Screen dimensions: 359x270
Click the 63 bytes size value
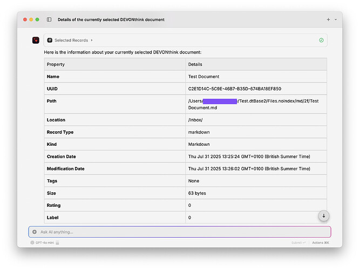(197, 193)
